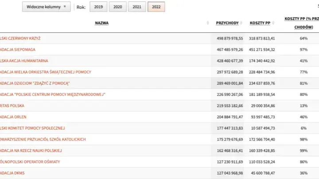Sort by PRZYCHODY column header

pos(227,23)
